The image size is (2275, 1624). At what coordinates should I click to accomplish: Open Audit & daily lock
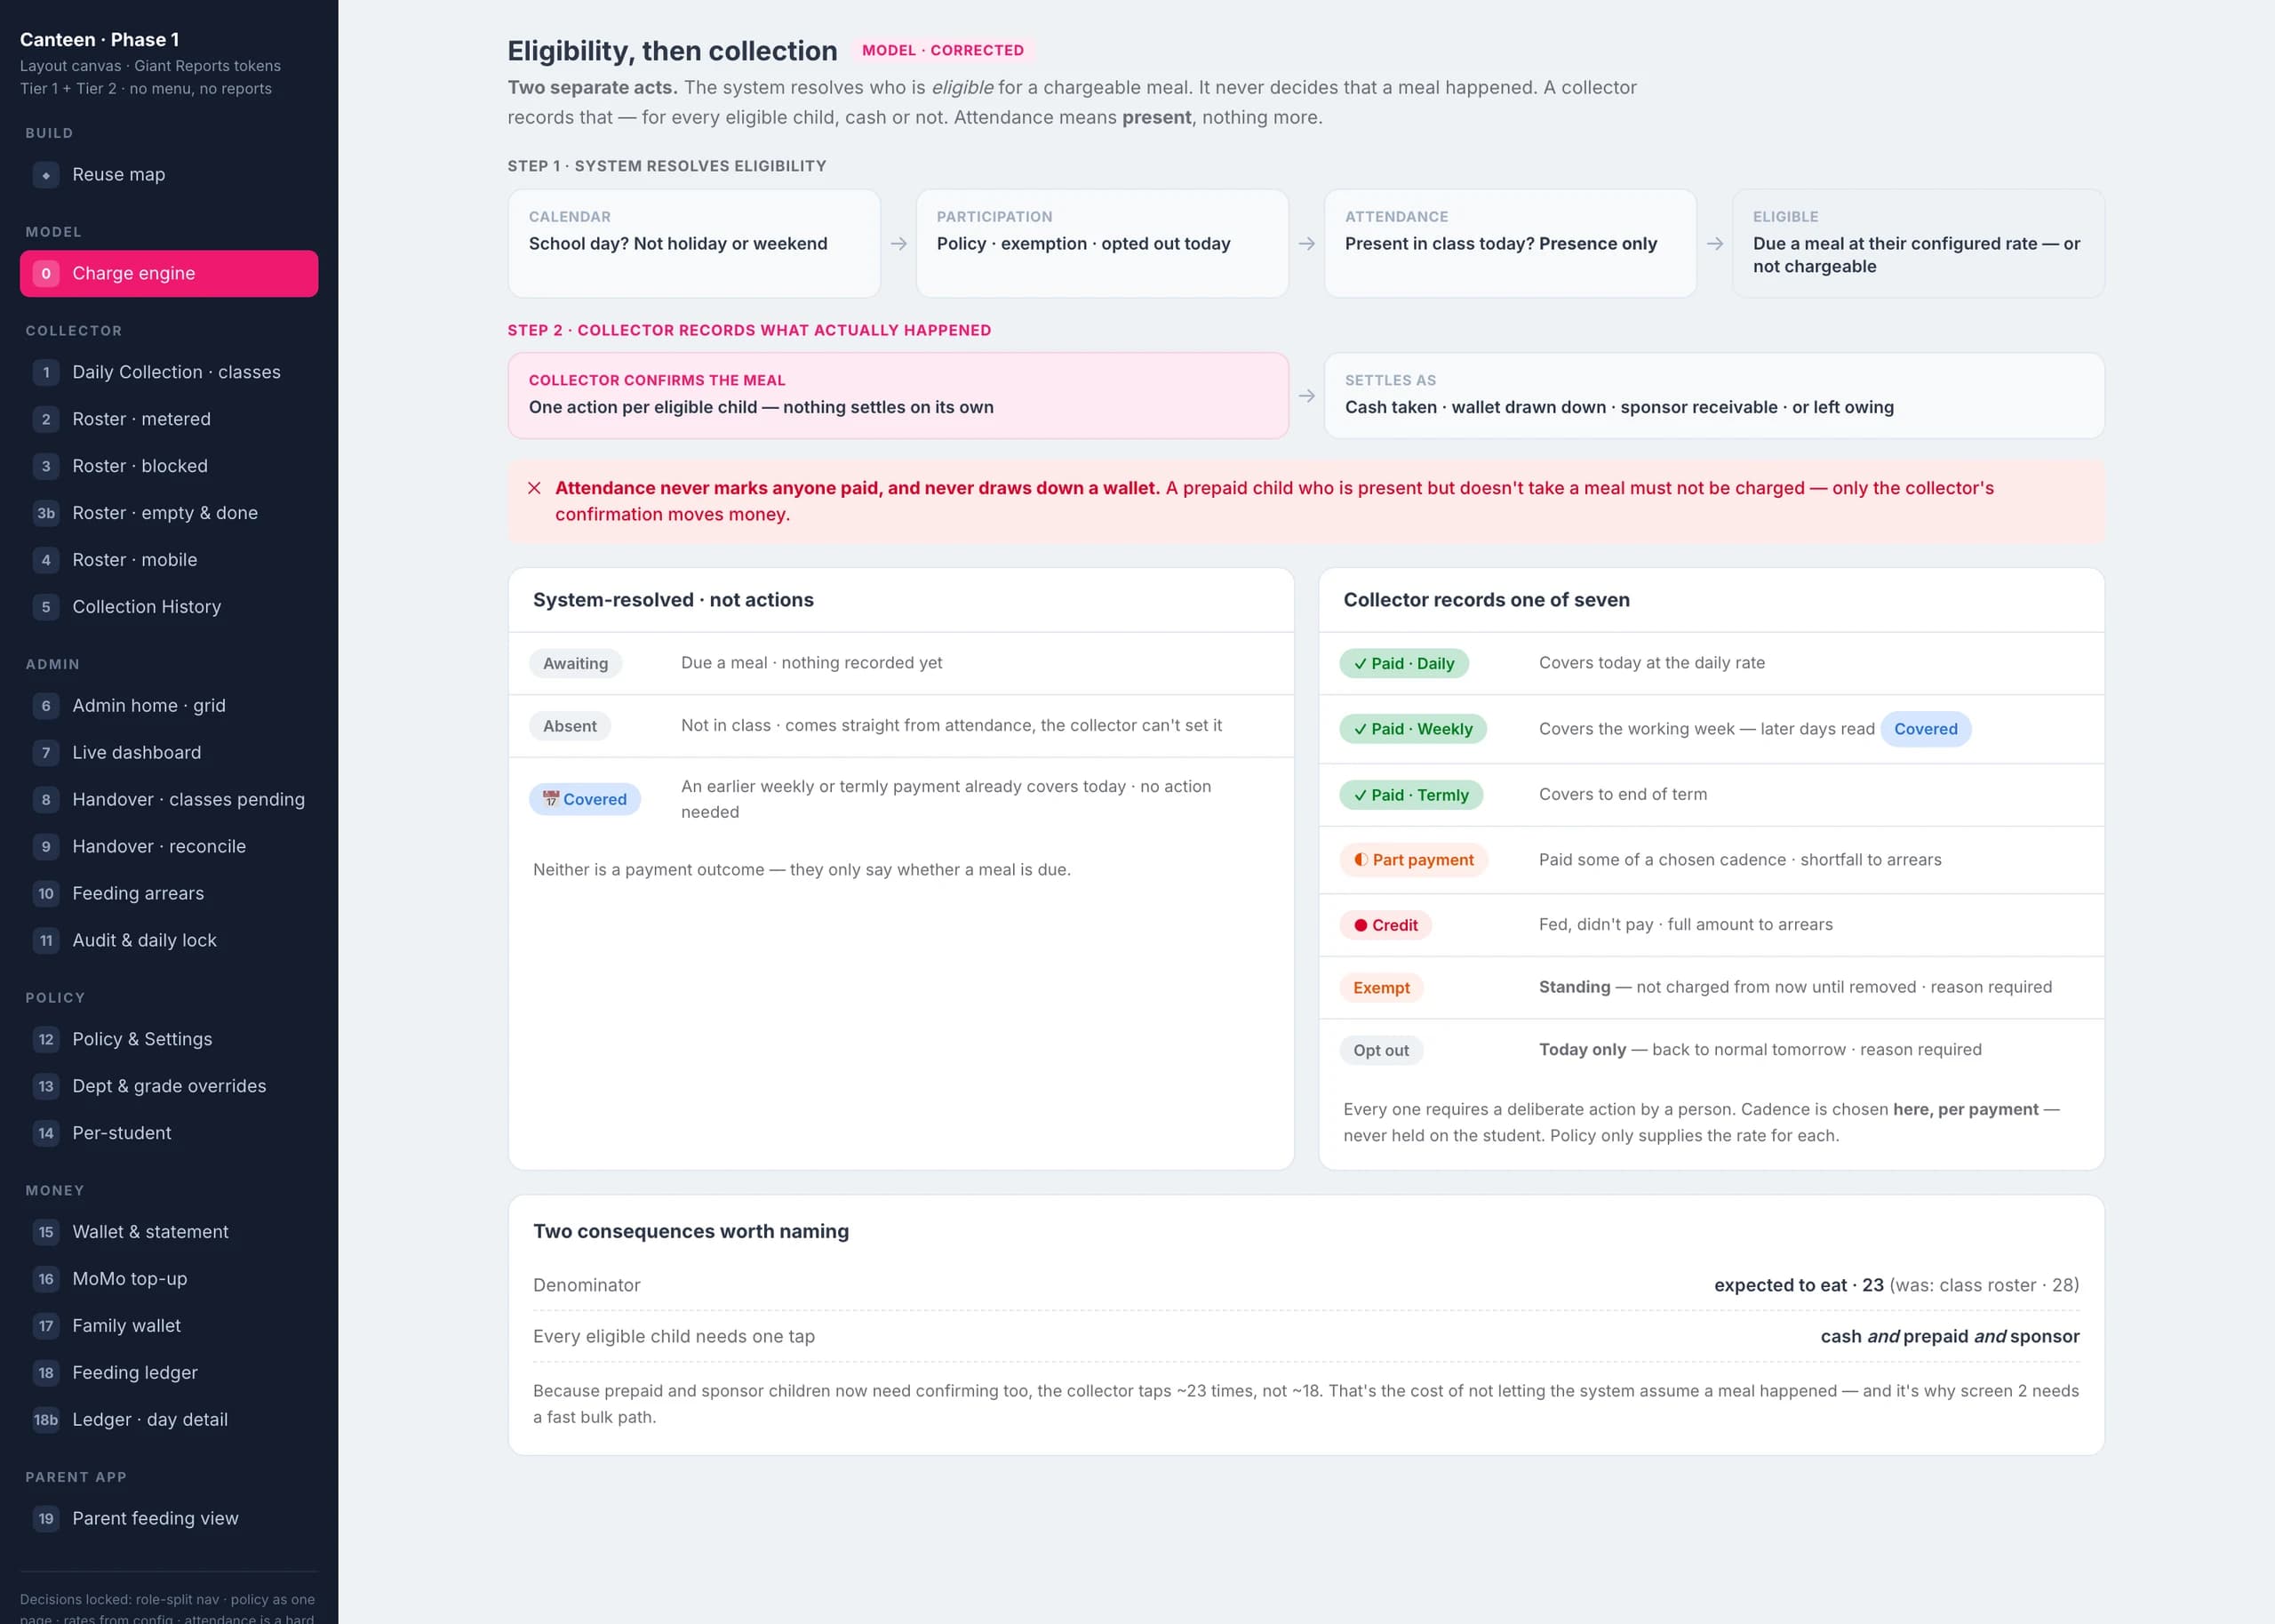click(169, 941)
